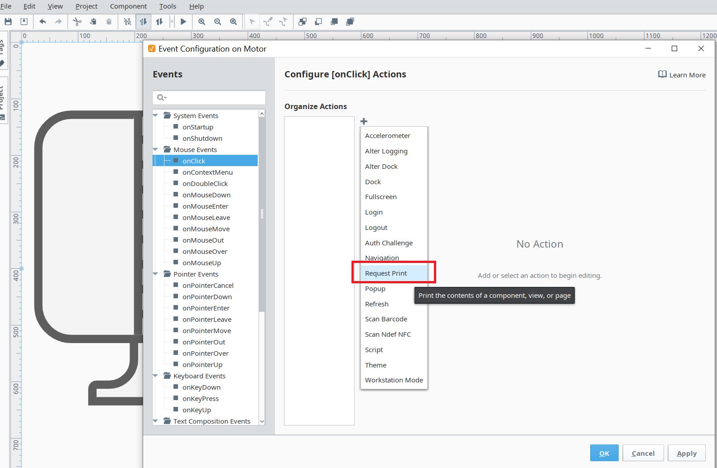
Task: Select the onDoubleClick event
Action: (x=205, y=184)
